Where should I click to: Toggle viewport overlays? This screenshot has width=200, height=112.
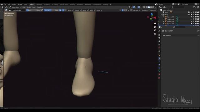click(x=139, y=7)
